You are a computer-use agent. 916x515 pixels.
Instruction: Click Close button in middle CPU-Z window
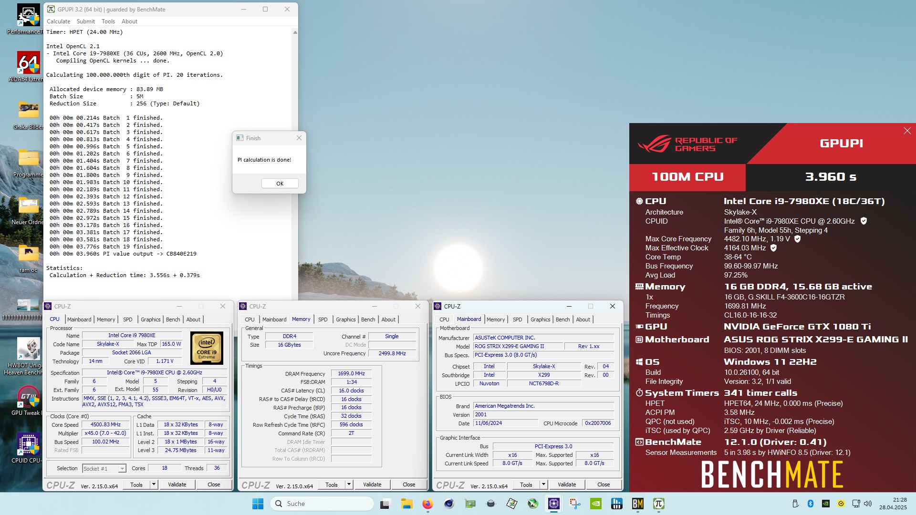[x=409, y=484]
